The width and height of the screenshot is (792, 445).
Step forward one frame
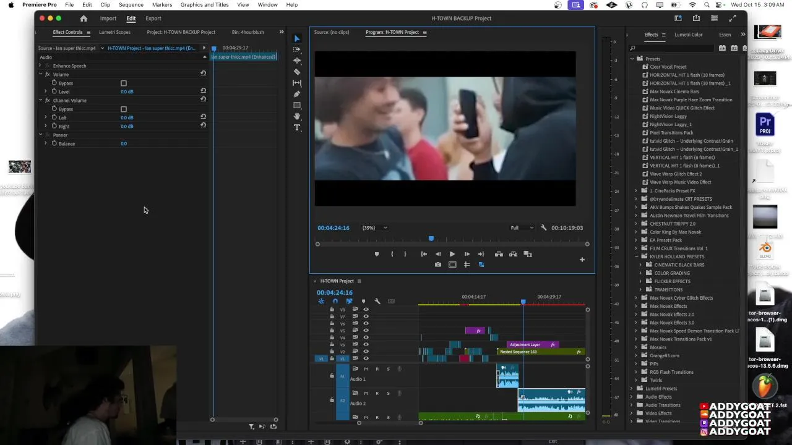click(x=467, y=254)
